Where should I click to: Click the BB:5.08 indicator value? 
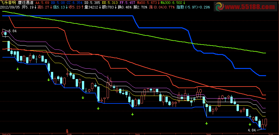[57, 3]
